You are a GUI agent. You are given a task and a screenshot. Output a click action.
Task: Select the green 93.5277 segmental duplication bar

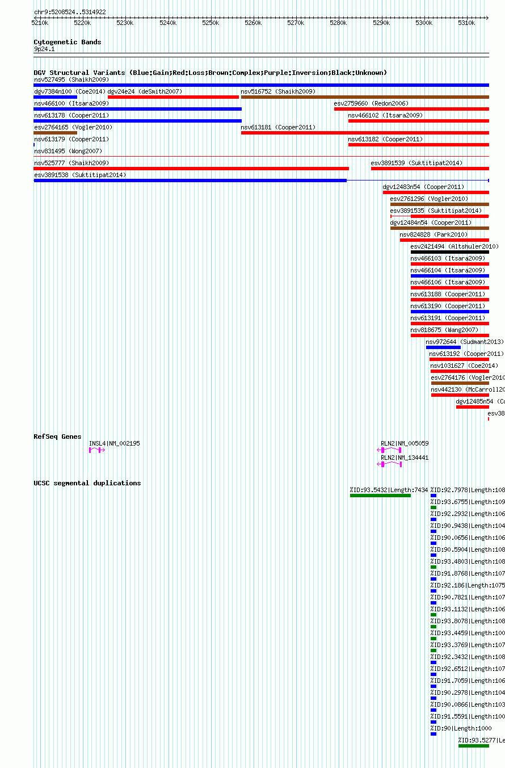474,746
